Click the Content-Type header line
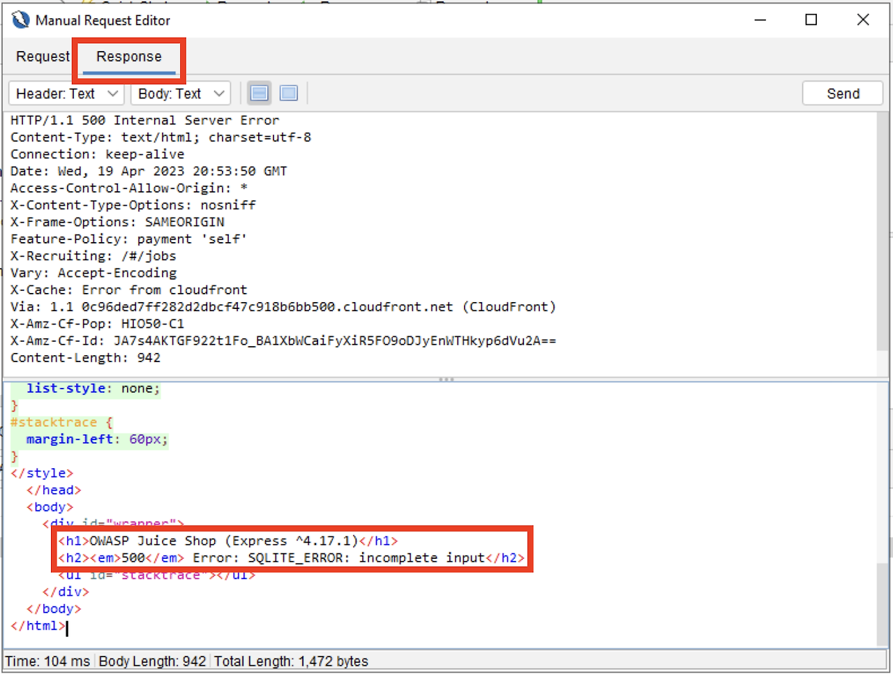 point(160,137)
